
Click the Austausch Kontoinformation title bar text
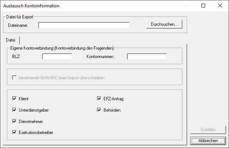(x=31, y=6)
